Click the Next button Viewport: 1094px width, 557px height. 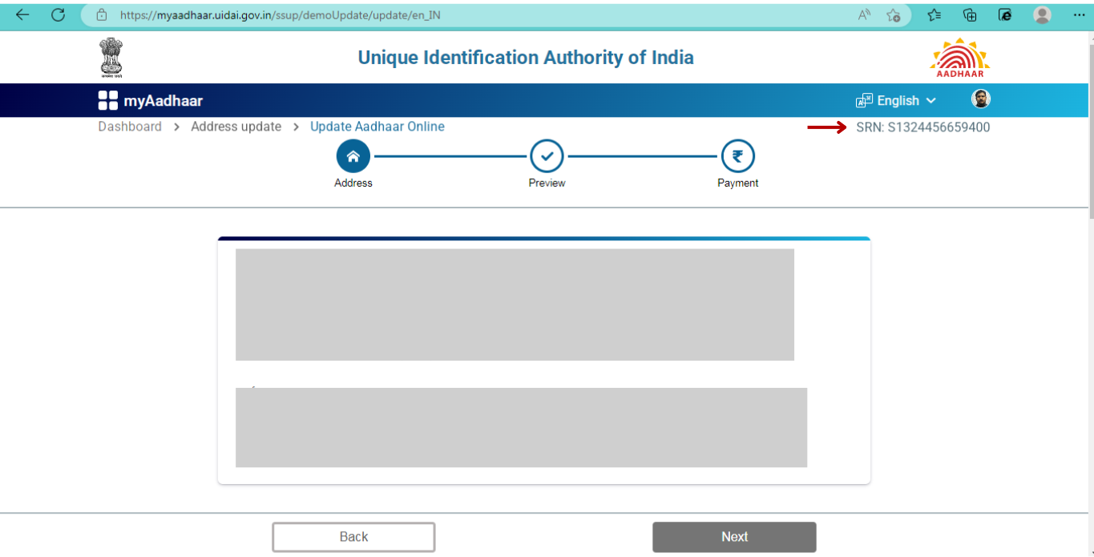point(733,536)
